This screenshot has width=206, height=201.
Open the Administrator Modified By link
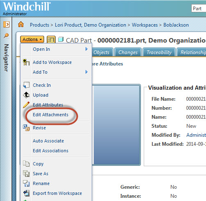(x=196, y=135)
